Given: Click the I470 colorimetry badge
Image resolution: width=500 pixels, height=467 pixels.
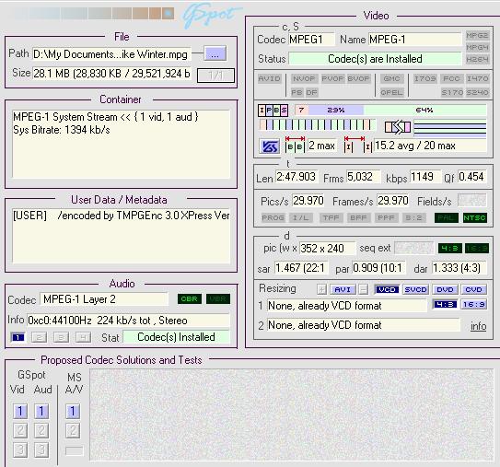Looking at the screenshot, I should tap(477, 78).
